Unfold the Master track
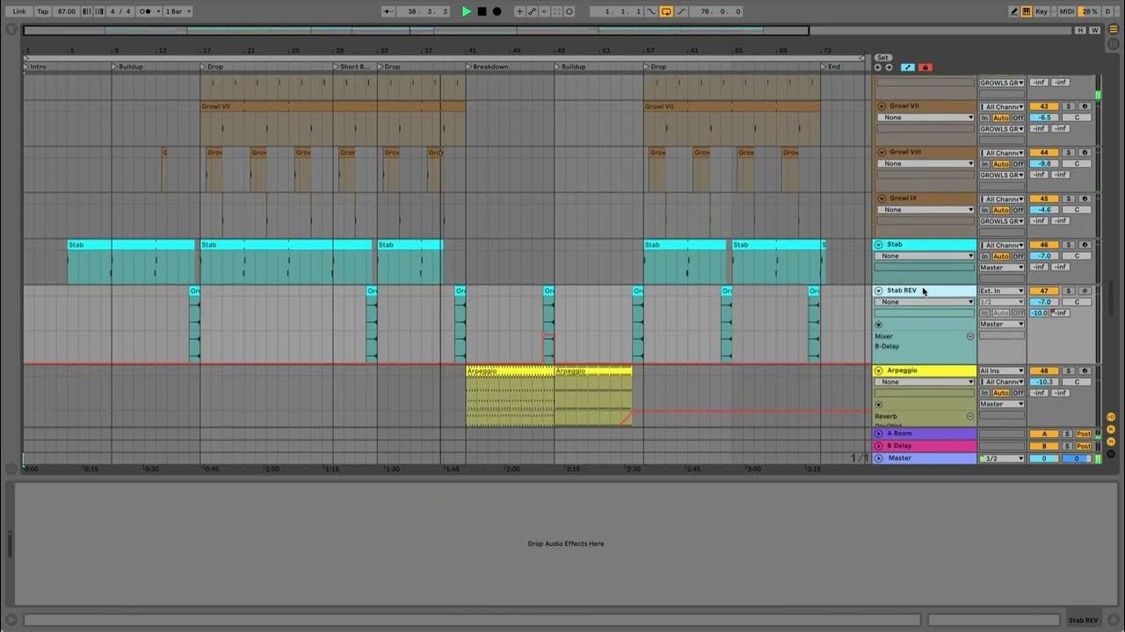The height and width of the screenshot is (632, 1125). click(x=878, y=458)
